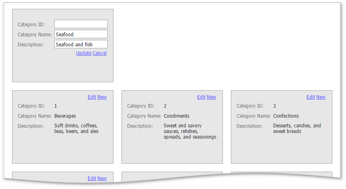Click the Update link in edit form

(x=84, y=53)
